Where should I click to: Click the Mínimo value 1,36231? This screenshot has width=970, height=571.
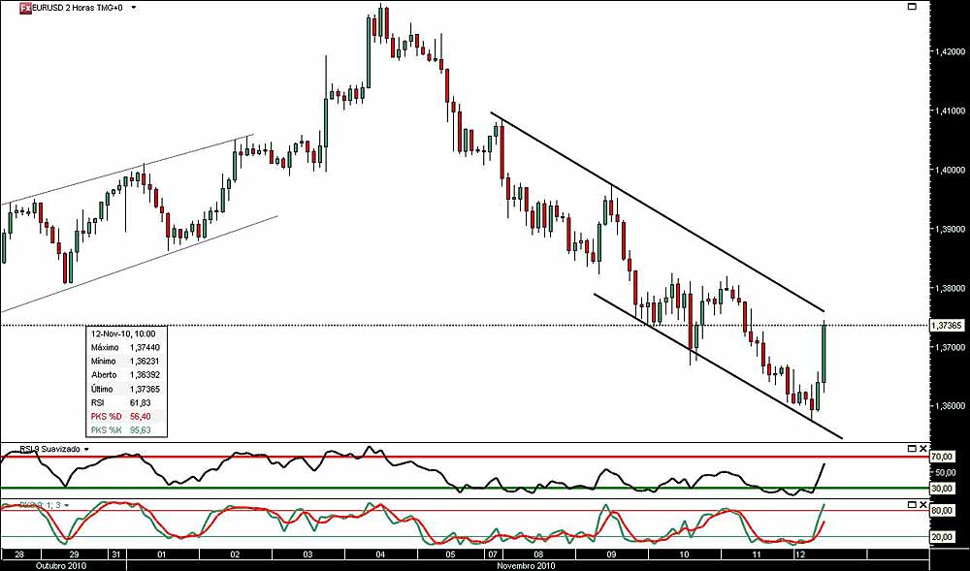click(x=143, y=362)
